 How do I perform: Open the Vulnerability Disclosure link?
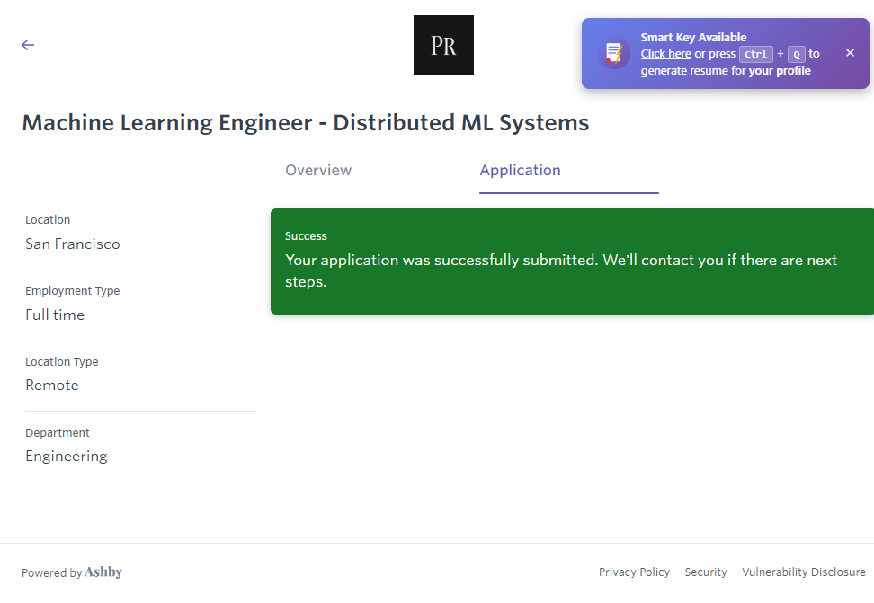coord(803,572)
